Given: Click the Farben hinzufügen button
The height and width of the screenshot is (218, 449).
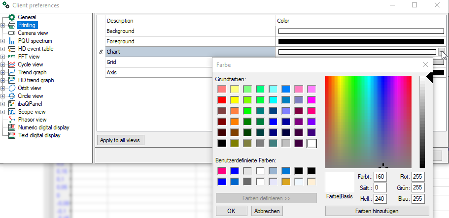Looking at the screenshot, I should 377,211.
